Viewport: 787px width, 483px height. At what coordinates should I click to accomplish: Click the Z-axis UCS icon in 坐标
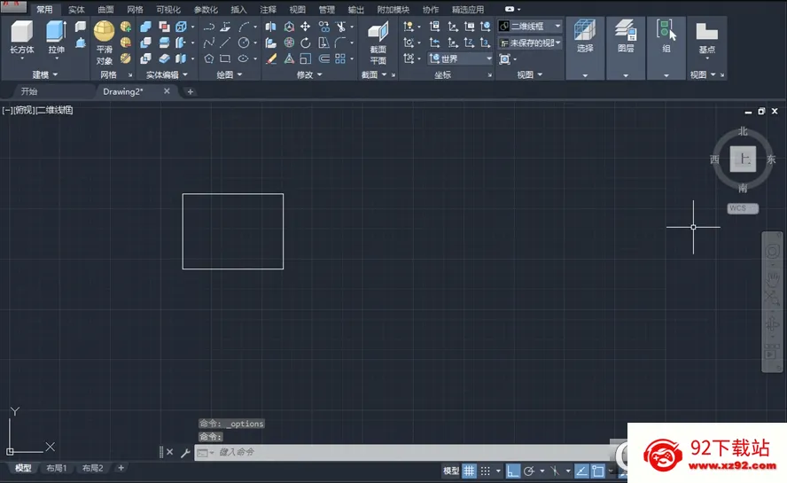469,43
